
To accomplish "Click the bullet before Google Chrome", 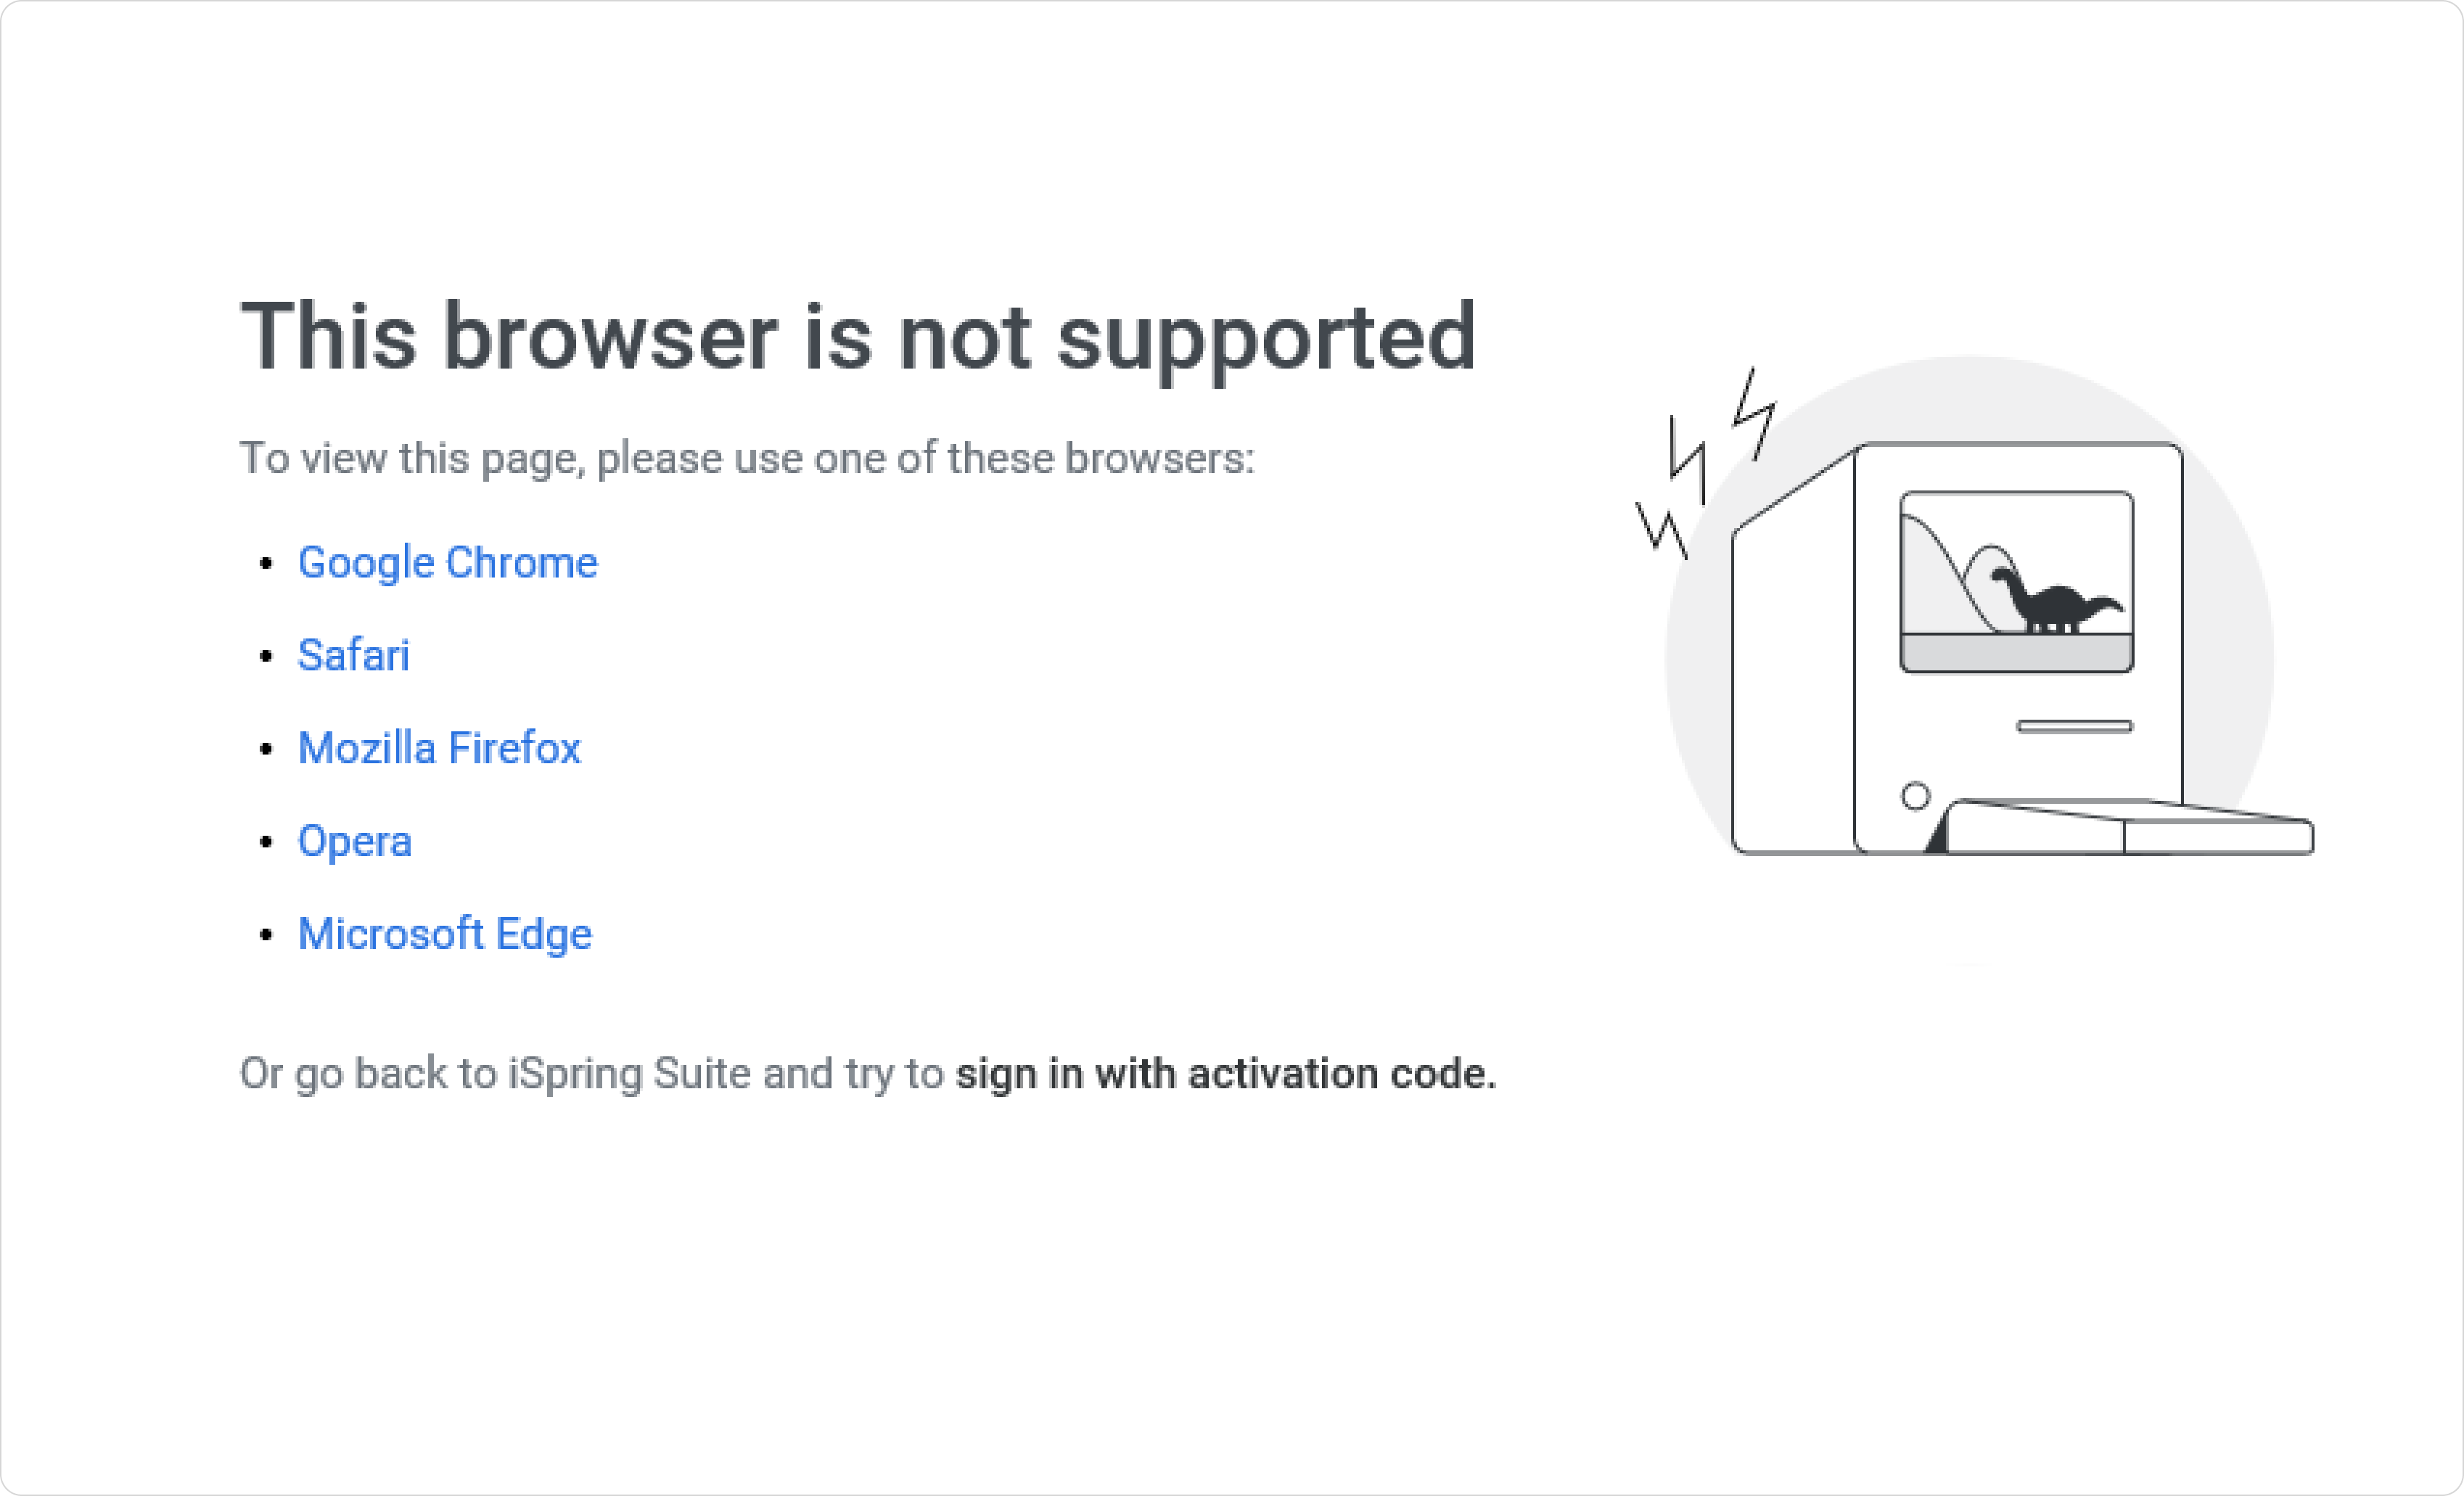I will click(x=266, y=564).
